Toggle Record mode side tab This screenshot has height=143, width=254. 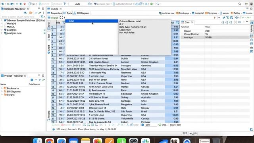48,116
